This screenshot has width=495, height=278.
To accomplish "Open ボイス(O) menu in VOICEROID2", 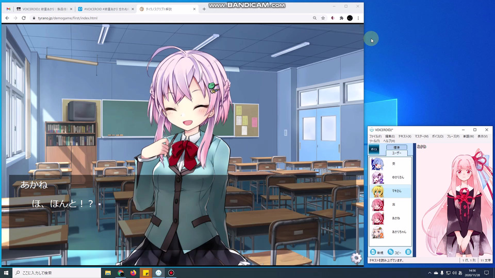I will point(438,136).
